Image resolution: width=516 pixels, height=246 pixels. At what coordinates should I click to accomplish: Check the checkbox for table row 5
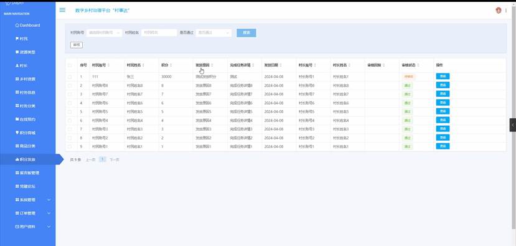pyautogui.click(x=70, y=111)
